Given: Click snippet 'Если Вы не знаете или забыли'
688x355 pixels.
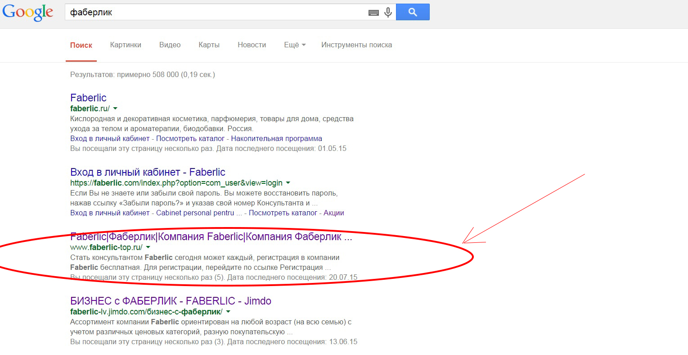Looking at the screenshot, I should point(204,198).
